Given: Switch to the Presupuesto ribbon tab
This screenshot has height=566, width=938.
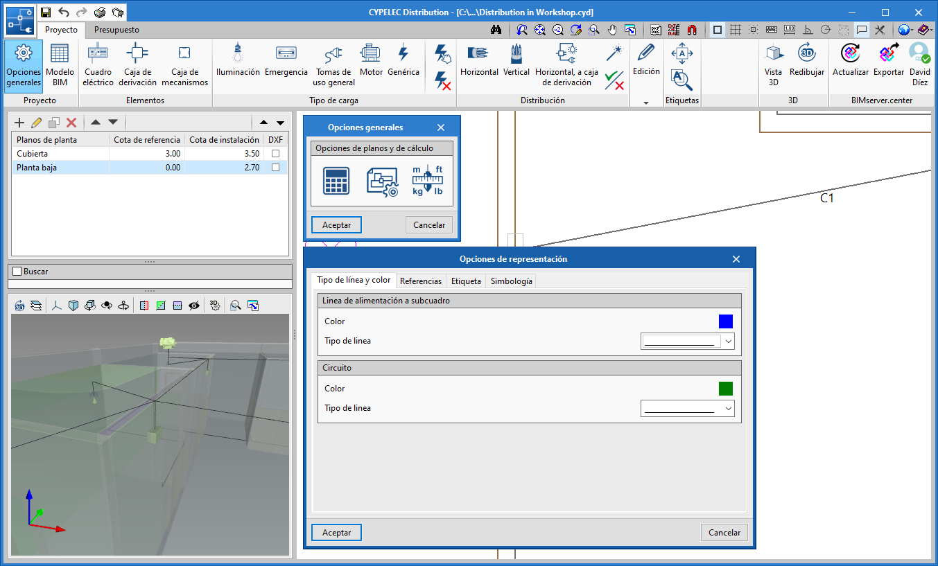Looking at the screenshot, I should pyautogui.click(x=116, y=30).
